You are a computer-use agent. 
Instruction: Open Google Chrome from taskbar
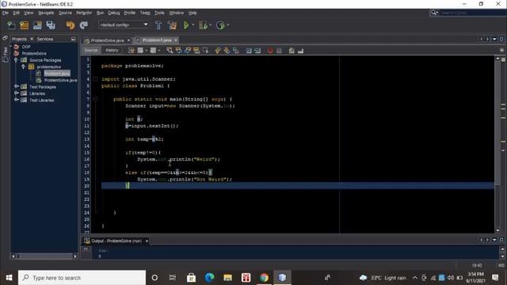[x=264, y=278]
